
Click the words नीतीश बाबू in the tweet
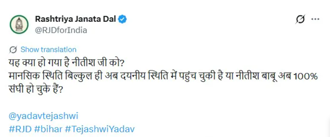[256, 77]
